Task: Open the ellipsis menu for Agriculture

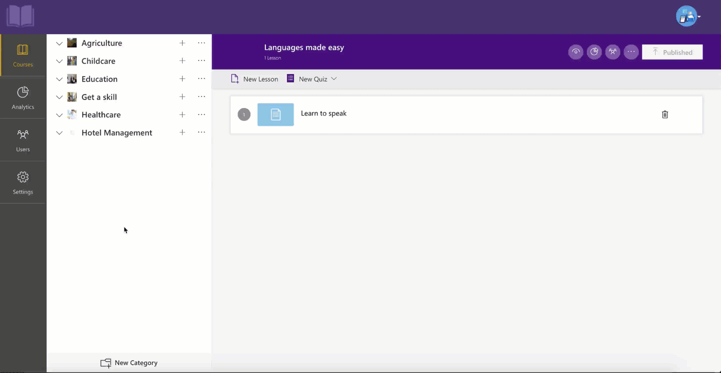Action: click(x=201, y=43)
